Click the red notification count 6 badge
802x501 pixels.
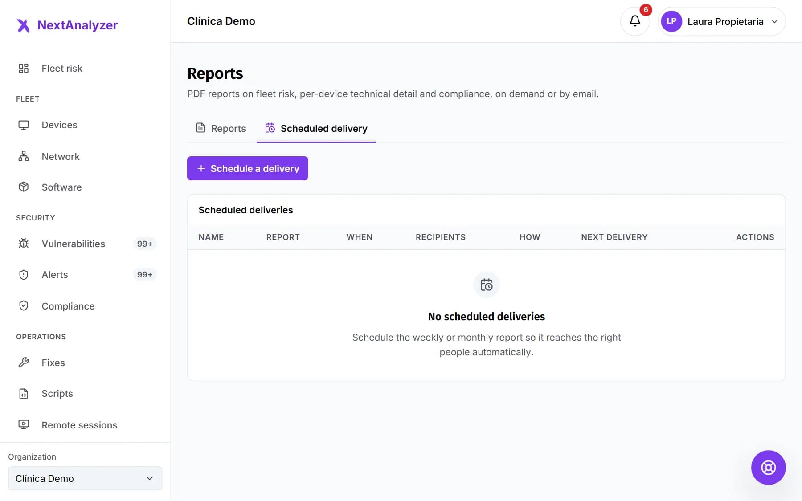[x=646, y=10]
